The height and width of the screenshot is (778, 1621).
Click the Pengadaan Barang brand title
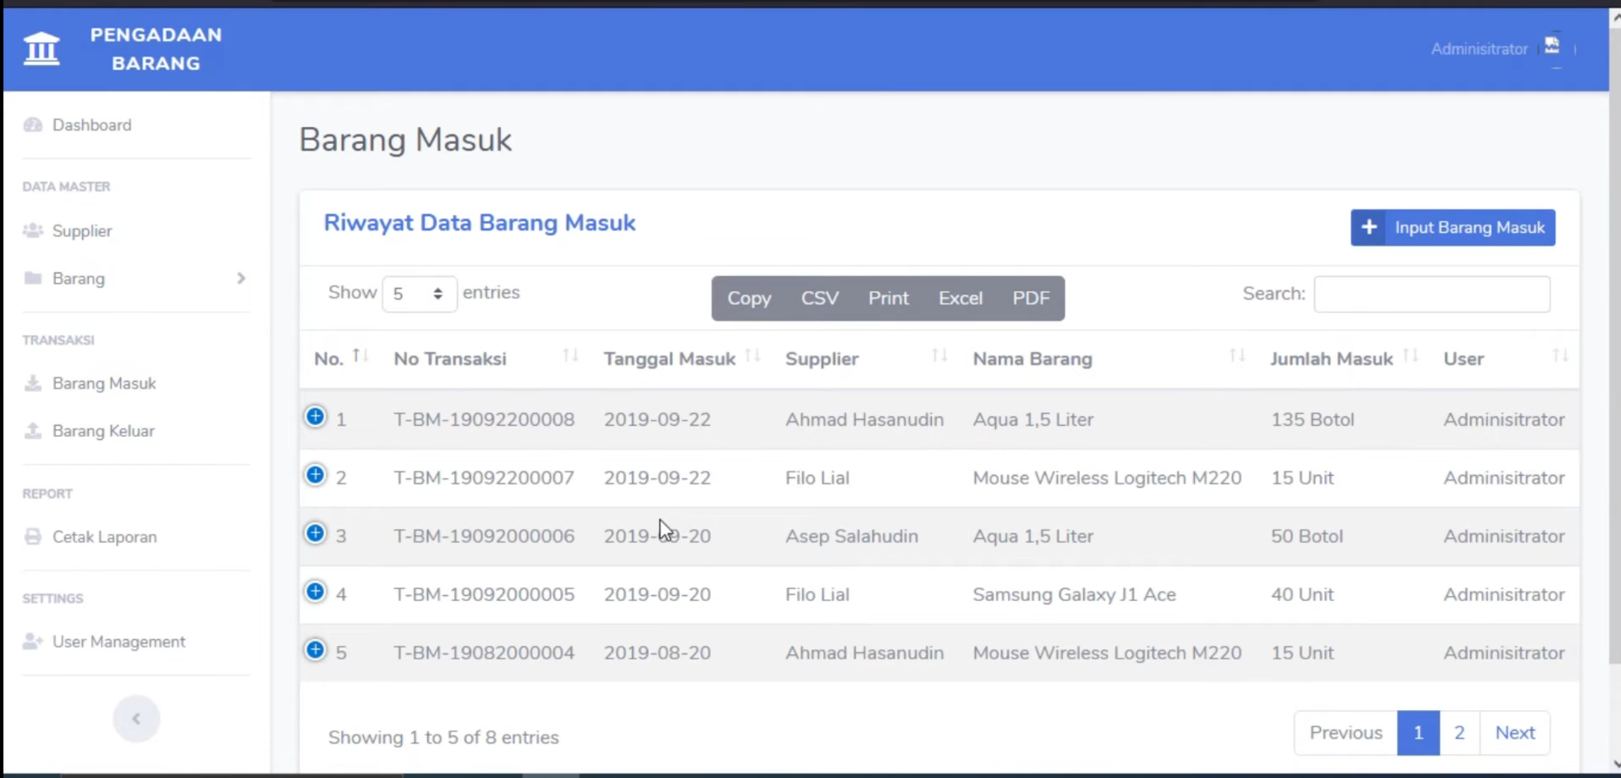pyautogui.click(x=156, y=49)
